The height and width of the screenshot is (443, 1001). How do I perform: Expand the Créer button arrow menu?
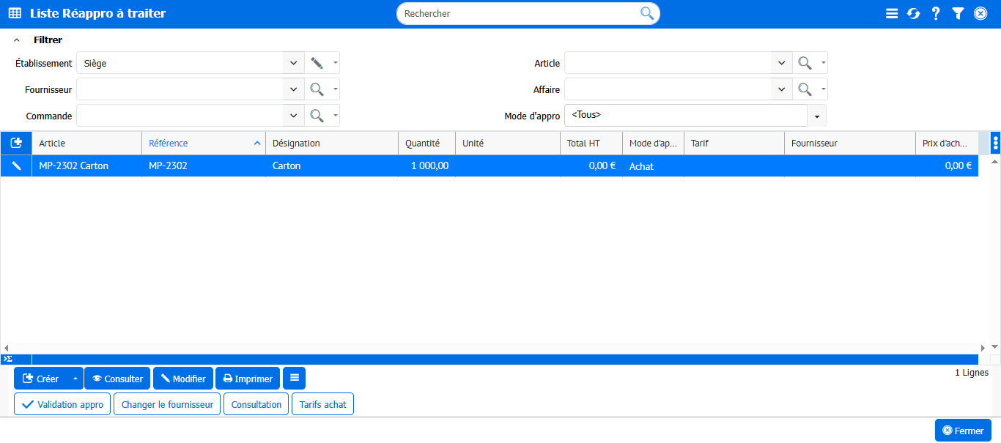coord(75,379)
